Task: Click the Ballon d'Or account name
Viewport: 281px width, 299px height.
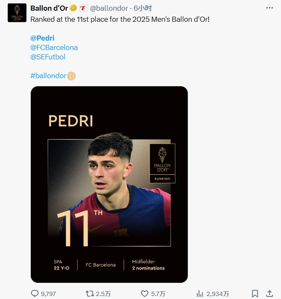Action: [x=49, y=8]
